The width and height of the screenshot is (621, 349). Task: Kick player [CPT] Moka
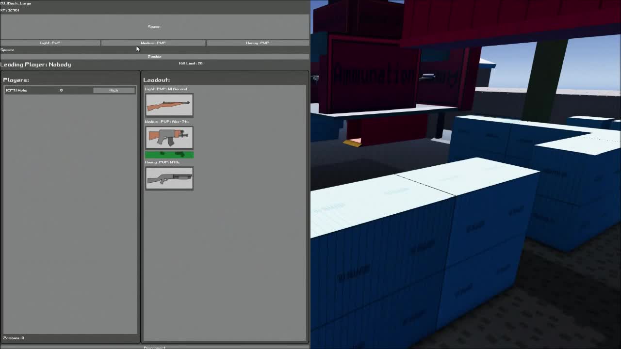(x=114, y=90)
